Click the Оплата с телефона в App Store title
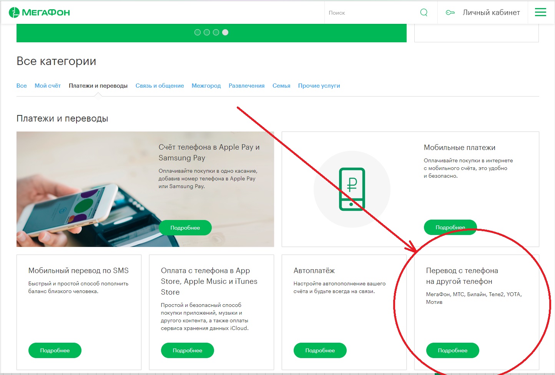The height and width of the screenshot is (375, 555). click(209, 281)
